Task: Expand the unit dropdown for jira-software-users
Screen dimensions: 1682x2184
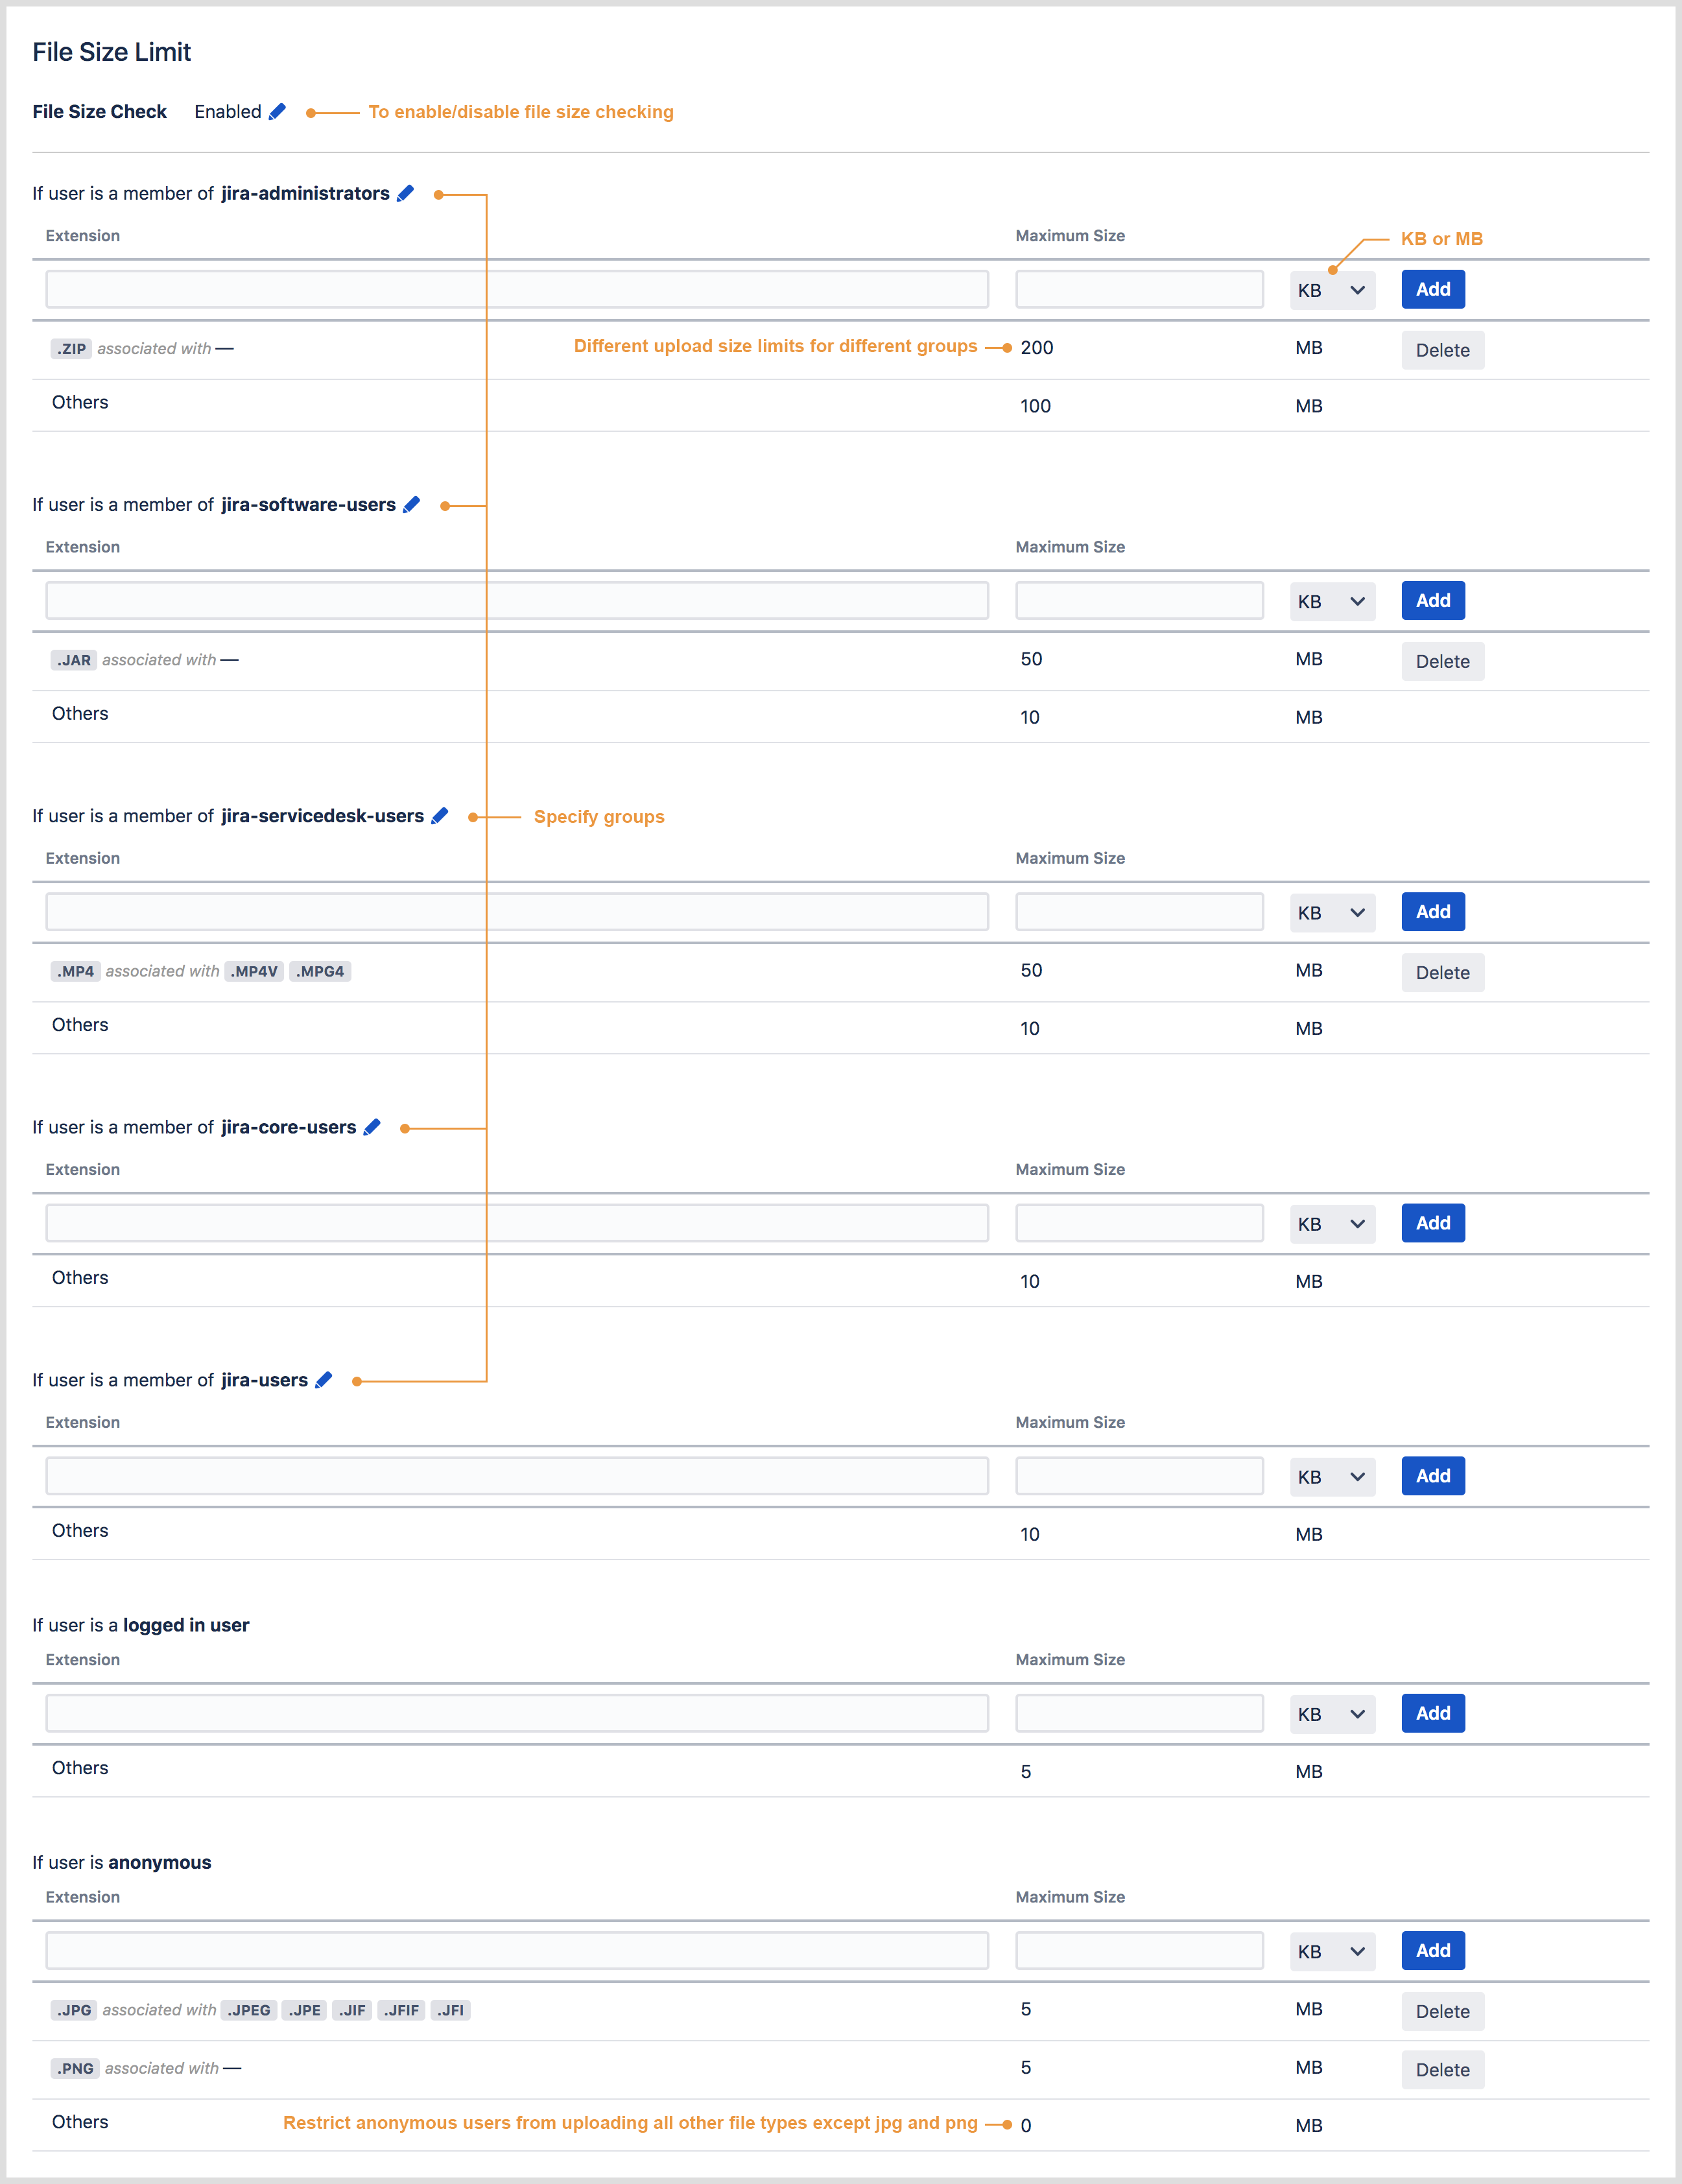Action: click(x=1331, y=601)
